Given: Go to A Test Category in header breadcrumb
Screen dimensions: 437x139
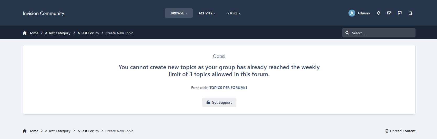Looking at the screenshot, I should click(58, 33).
